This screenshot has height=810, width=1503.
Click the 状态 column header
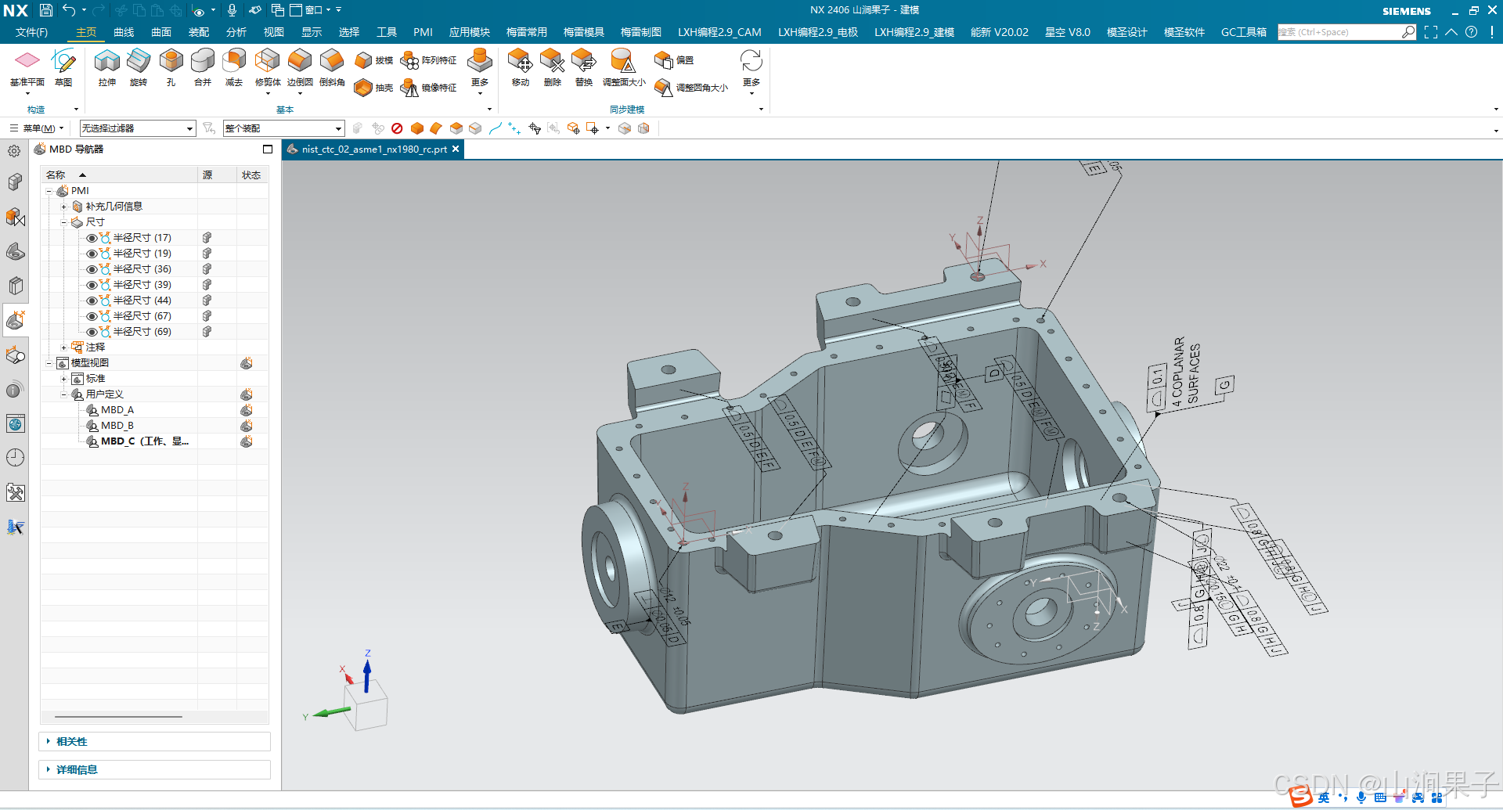click(x=251, y=175)
